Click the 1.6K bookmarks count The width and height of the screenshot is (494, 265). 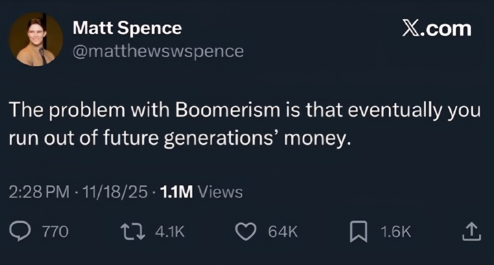coord(396,231)
